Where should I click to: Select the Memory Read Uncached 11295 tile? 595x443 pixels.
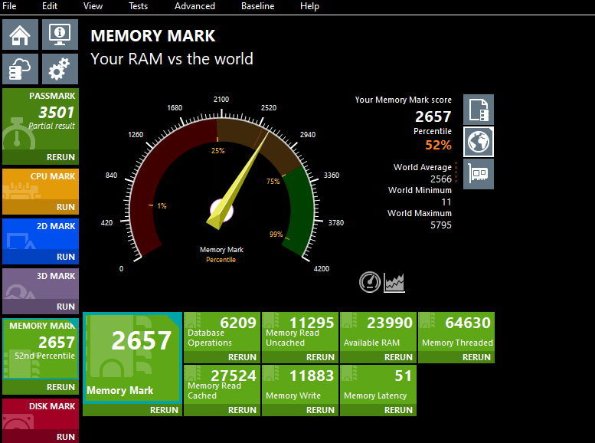[x=300, y=332]
